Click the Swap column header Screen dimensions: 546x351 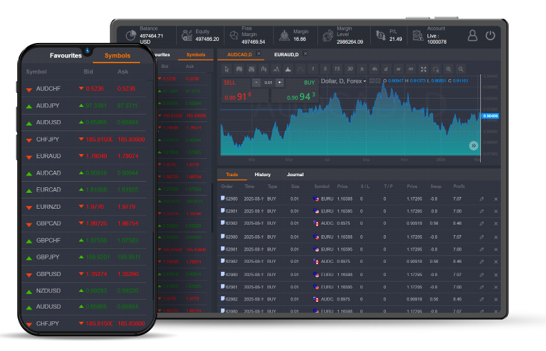[436, 187]
